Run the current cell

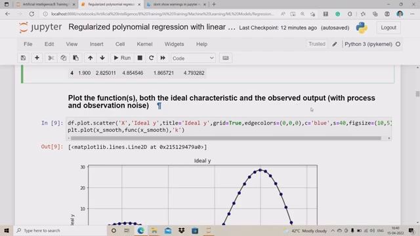(x=122, y=58)
